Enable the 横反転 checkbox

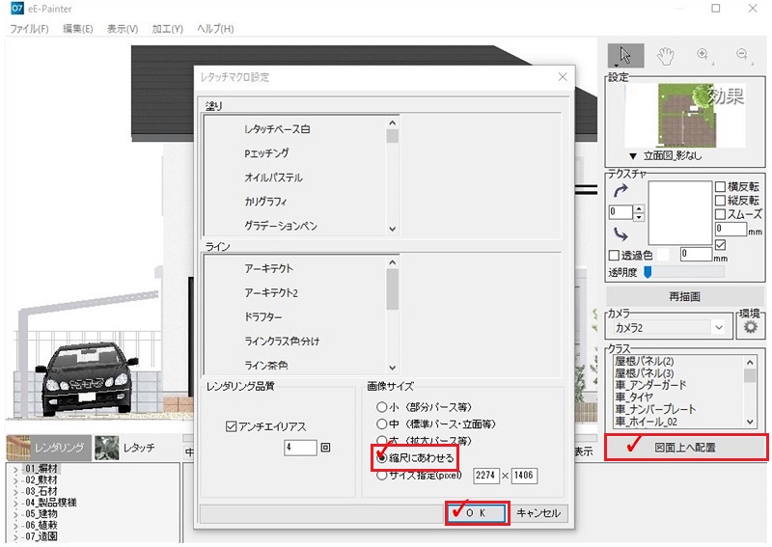pyautogui.click(x=720, y=186)
